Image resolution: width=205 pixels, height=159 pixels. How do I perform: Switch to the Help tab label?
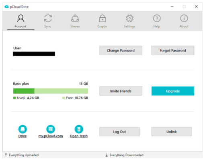click(x=157, y=26)
